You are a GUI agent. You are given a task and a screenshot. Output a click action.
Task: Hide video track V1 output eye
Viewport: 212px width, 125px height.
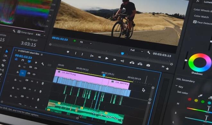pyautogui.click(x=34, y=74)
